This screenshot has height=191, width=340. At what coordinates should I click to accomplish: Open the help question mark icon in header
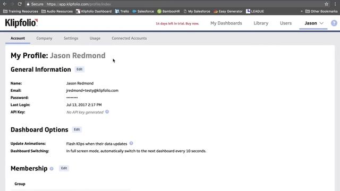pyautogui.click(x=334, y=23)
